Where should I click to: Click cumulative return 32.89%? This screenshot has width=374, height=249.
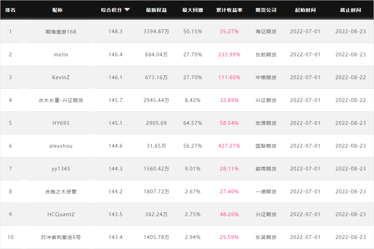229,100
